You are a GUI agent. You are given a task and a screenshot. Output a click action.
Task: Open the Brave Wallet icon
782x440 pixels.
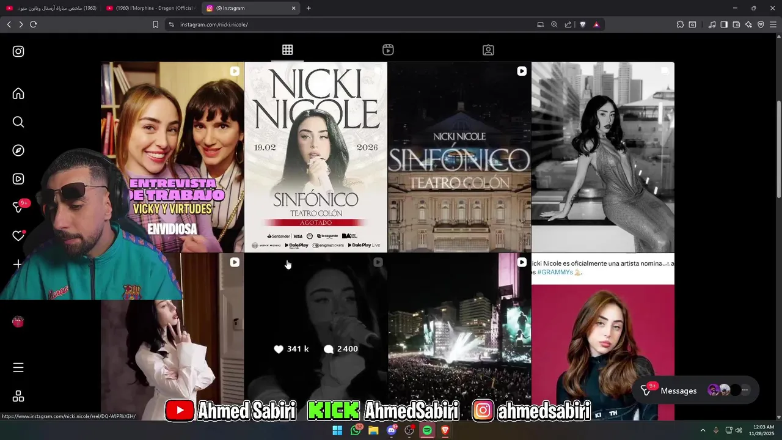pyautogui.click(x=736, y=24)
